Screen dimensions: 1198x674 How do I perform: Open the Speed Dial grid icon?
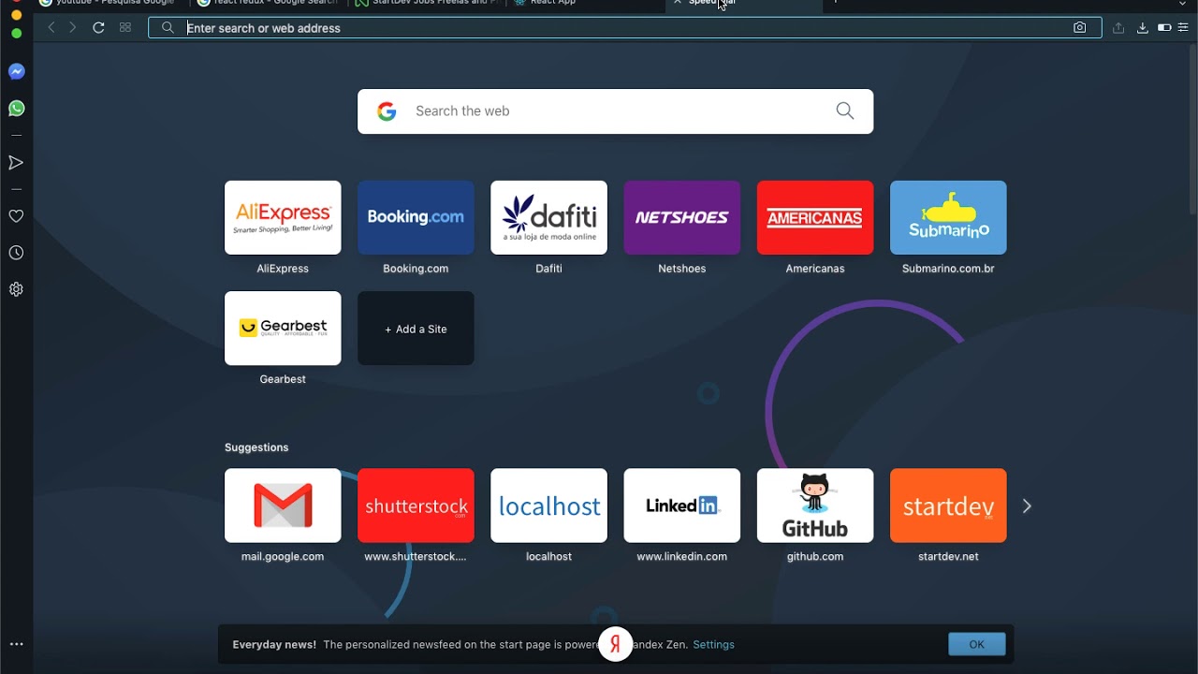[125, 28]
